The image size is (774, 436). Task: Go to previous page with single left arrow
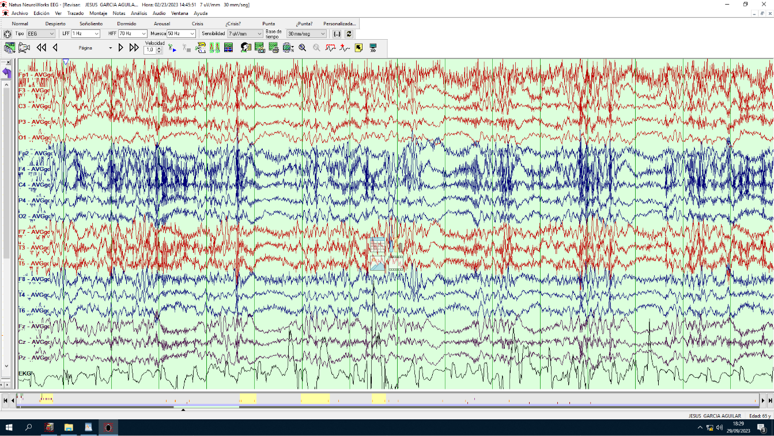click(x=55, y=48)
